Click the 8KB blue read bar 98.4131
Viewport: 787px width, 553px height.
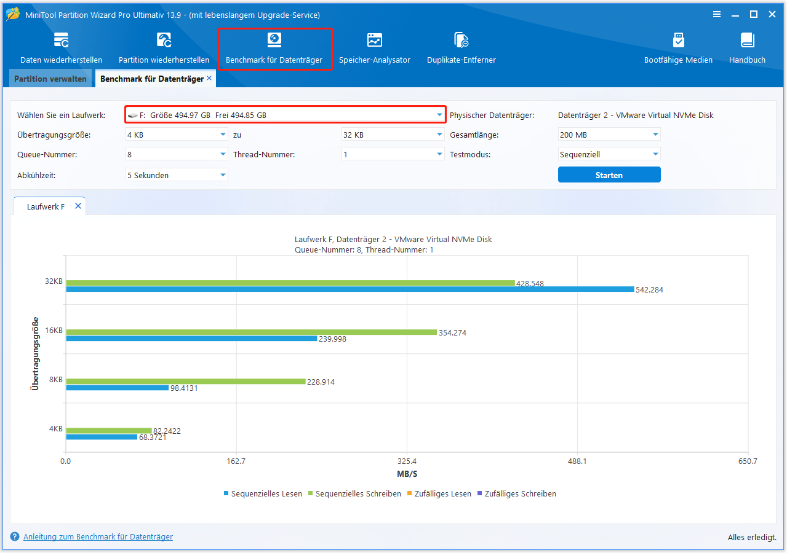click(x=117, y=388)
